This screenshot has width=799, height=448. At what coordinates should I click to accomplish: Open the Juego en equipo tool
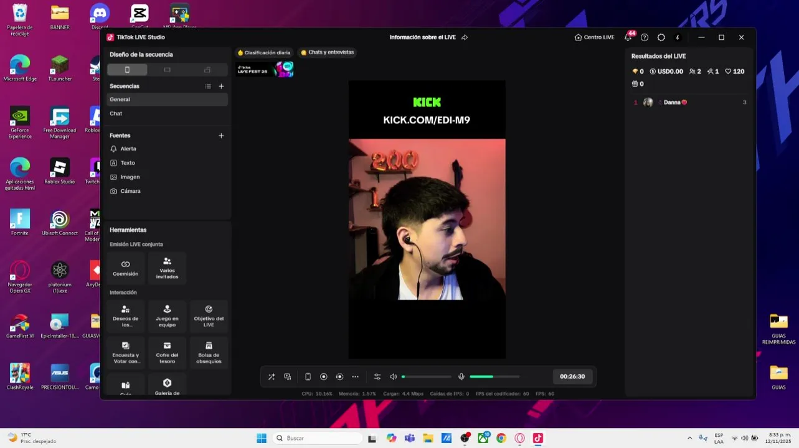(167, 316)
